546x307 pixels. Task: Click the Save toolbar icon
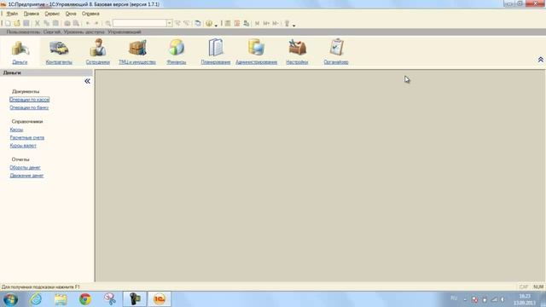pyautogui.click(x=26, y=23)
